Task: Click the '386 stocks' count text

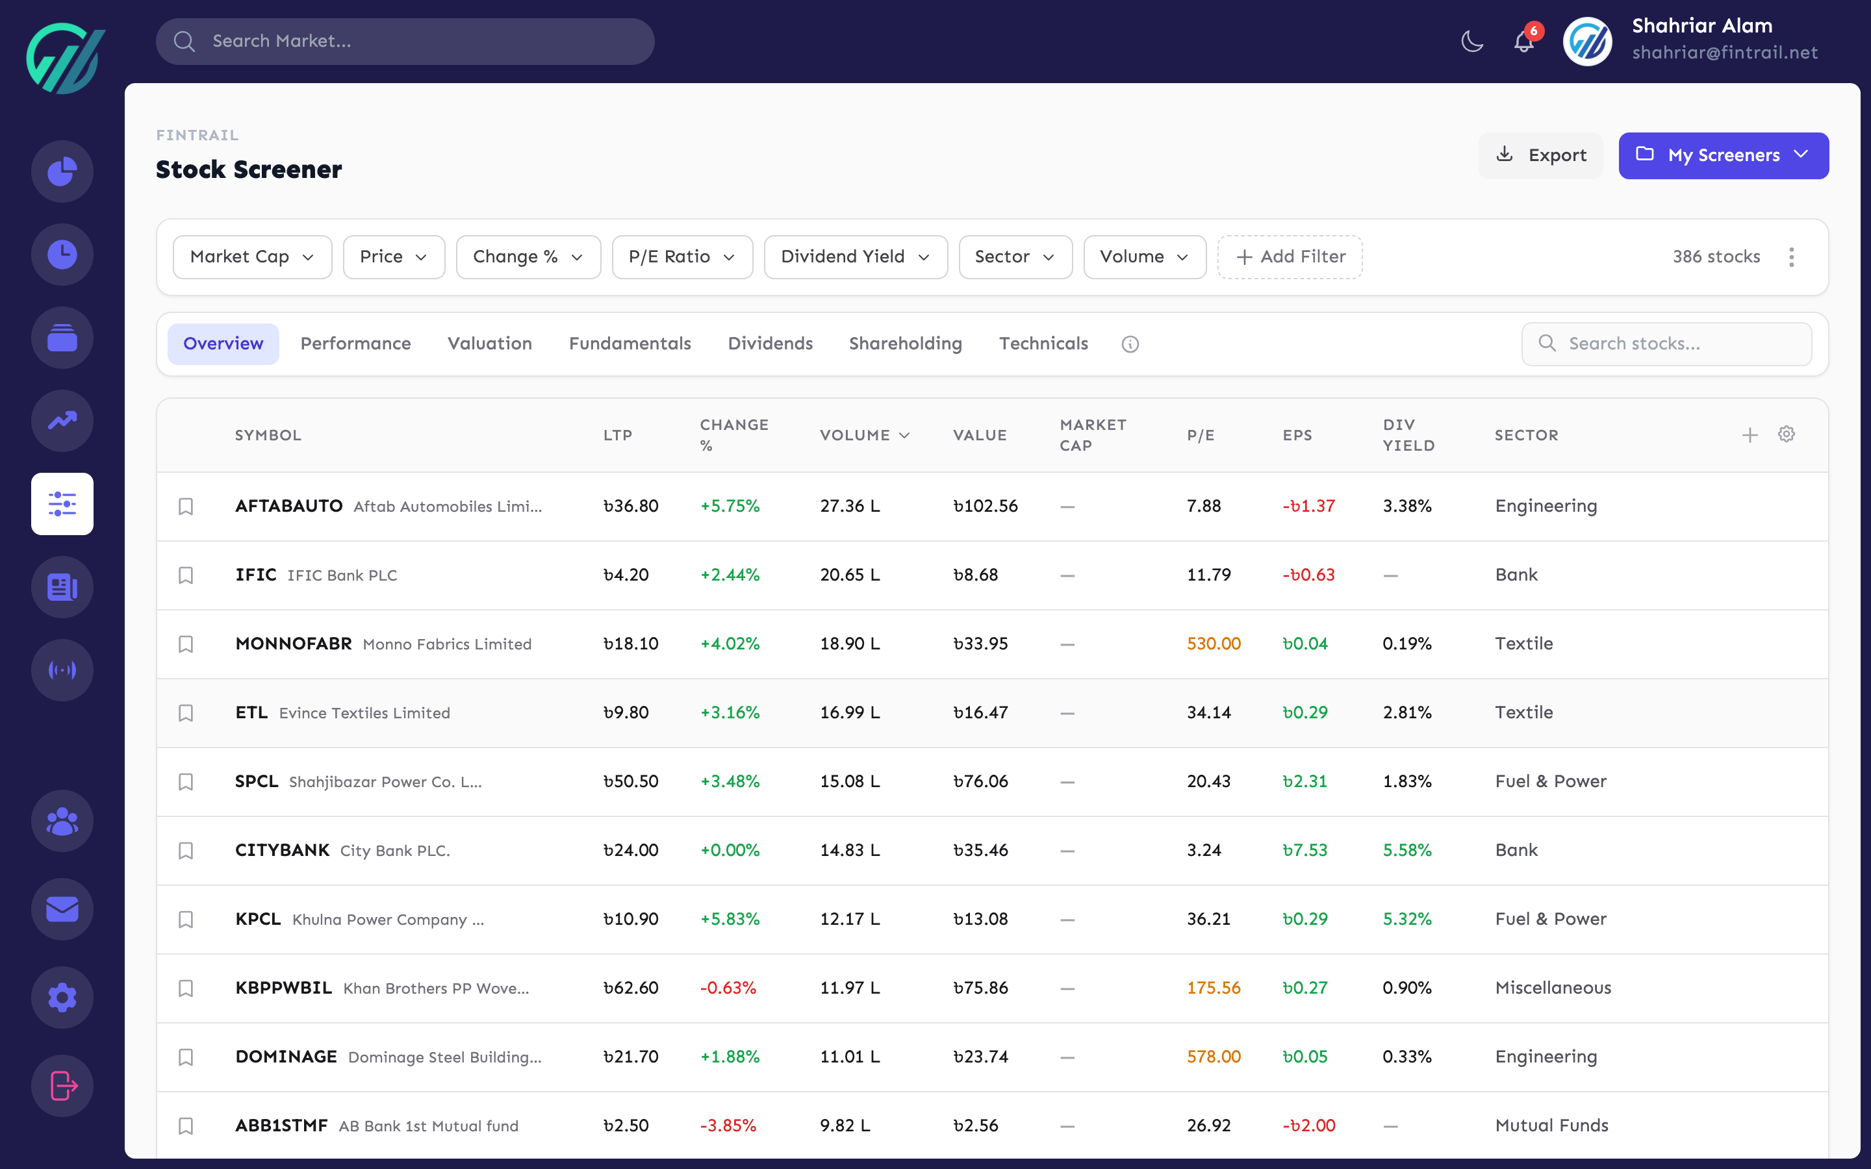Action: point(1716,257)
